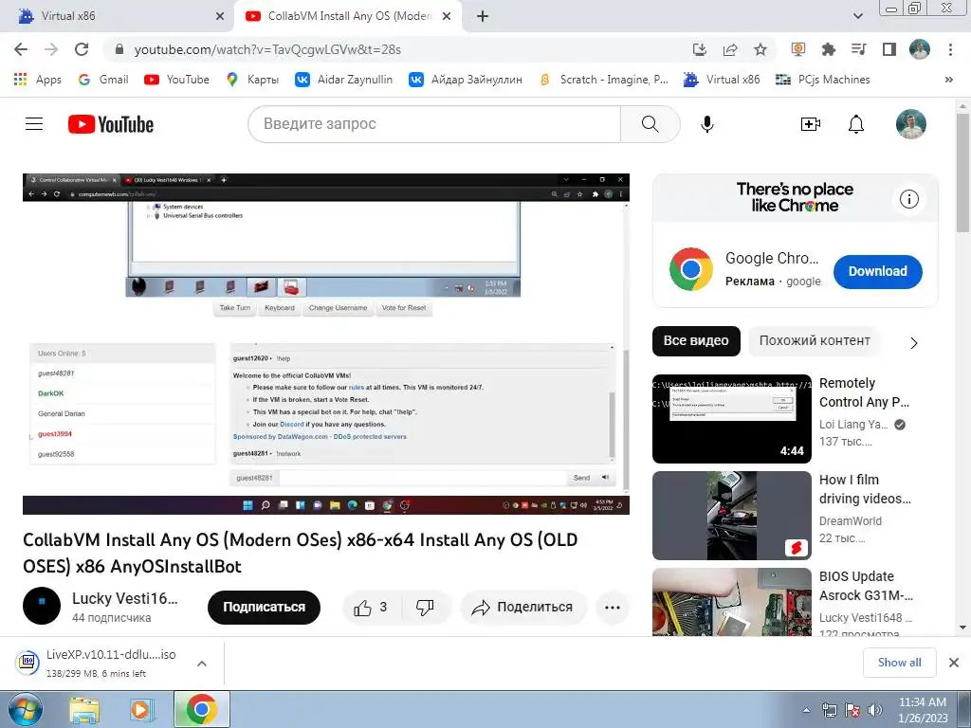The image size is (971, 728).
Task: Click the share page icon in address bar
Action: (730, 49)
